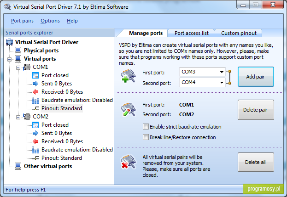Click COM2 Pinout connector icon
The height and width of the screenshot is (197, 287).
[35, 158]
